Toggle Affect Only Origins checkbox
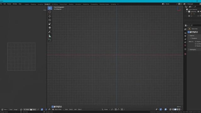This screenshot has height=113, width=201. (x=195, y=42)
